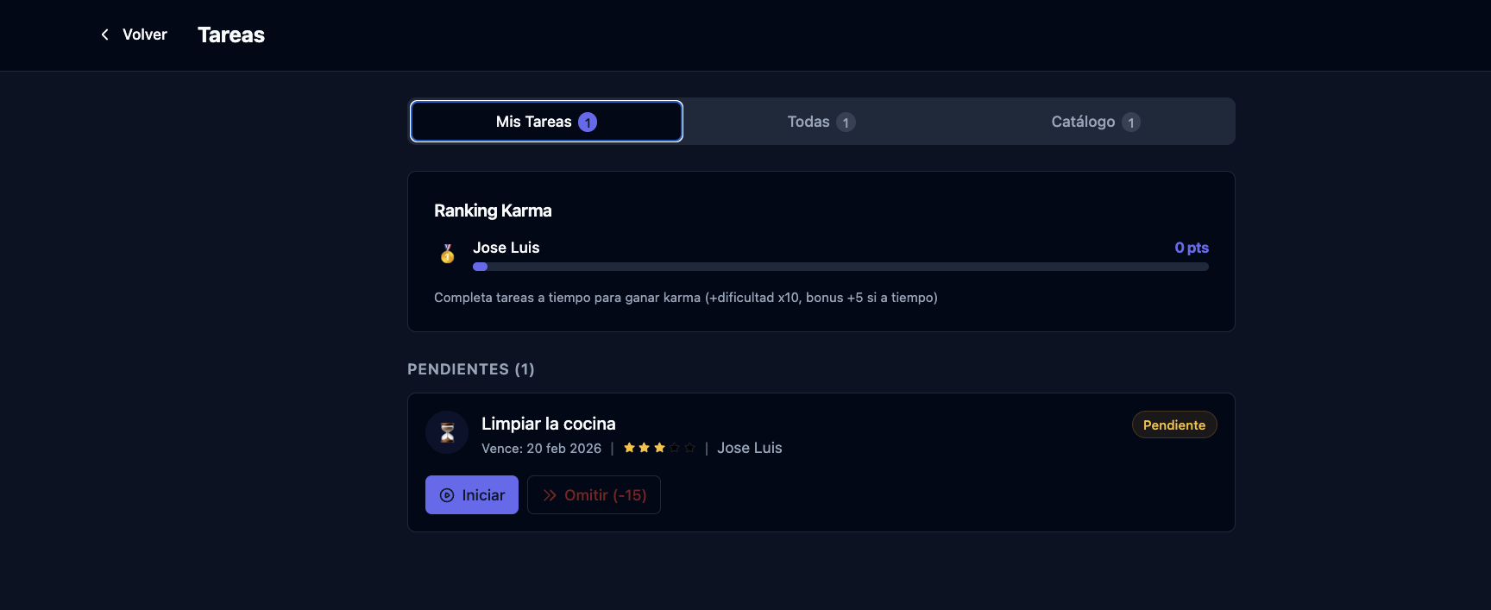Image resolution: width=1491 pixels, height=610 pixels.
Task: Select the Mis Tareas tab label
Action: (x=533, y=122)
